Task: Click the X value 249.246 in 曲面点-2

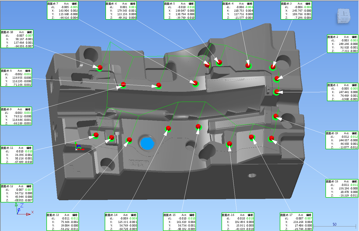Action: pyautogui.click(x=344, y=44)
